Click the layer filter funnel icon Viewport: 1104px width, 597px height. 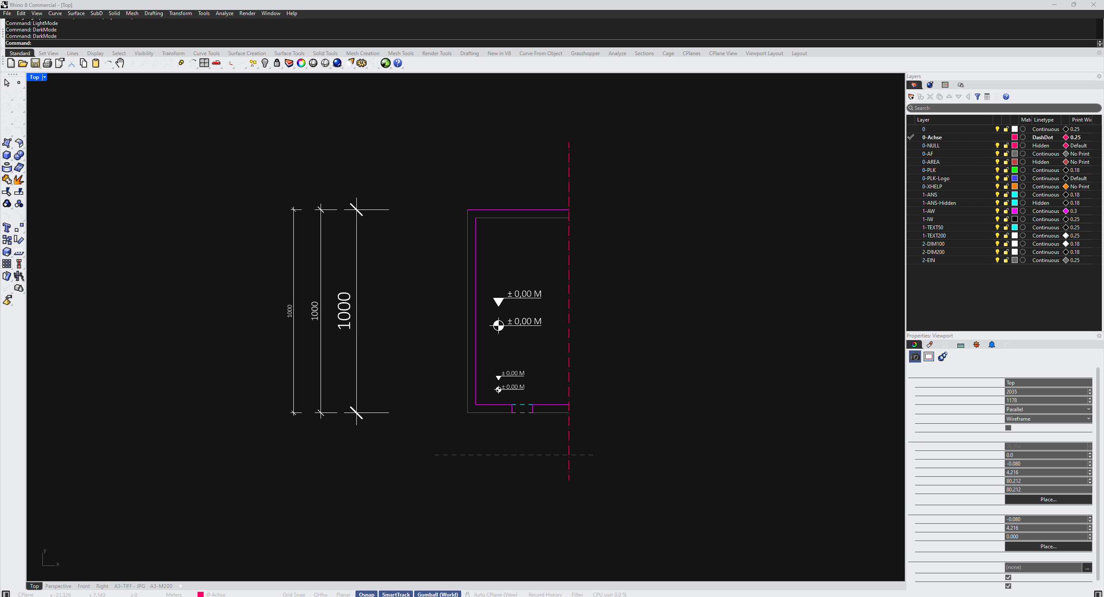click(978, 97)
